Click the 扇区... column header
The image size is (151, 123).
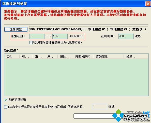tap(65, 57)
